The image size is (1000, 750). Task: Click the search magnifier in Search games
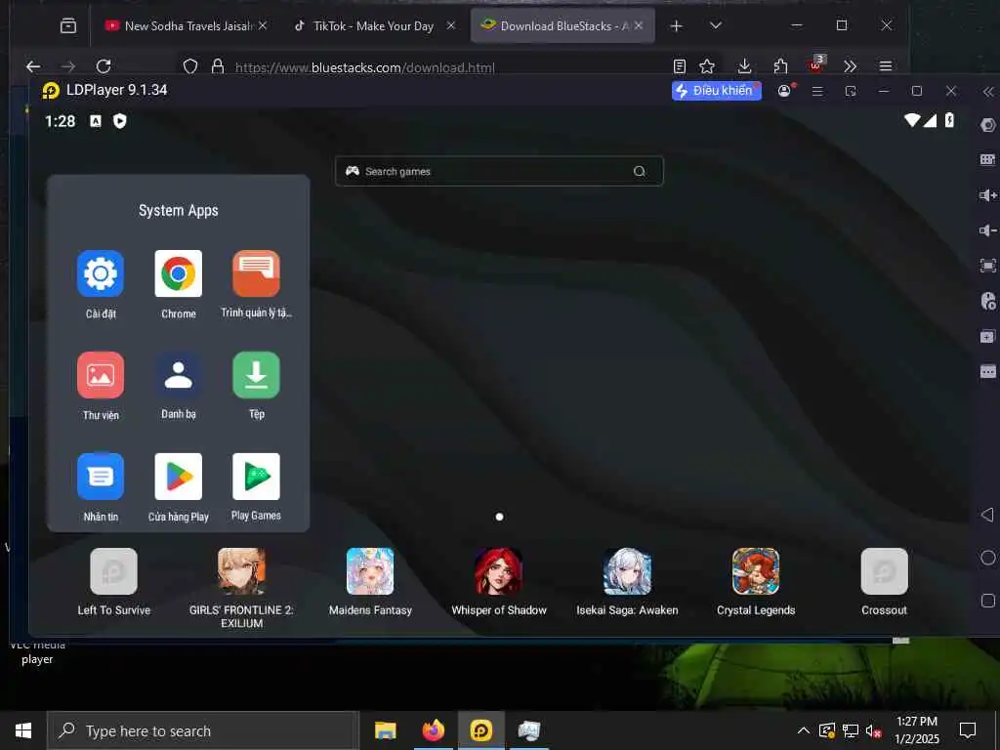click(639, 171)
